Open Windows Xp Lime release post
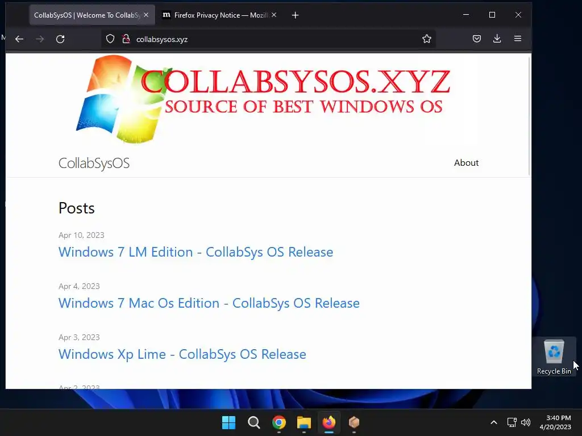 coord(182,354)
